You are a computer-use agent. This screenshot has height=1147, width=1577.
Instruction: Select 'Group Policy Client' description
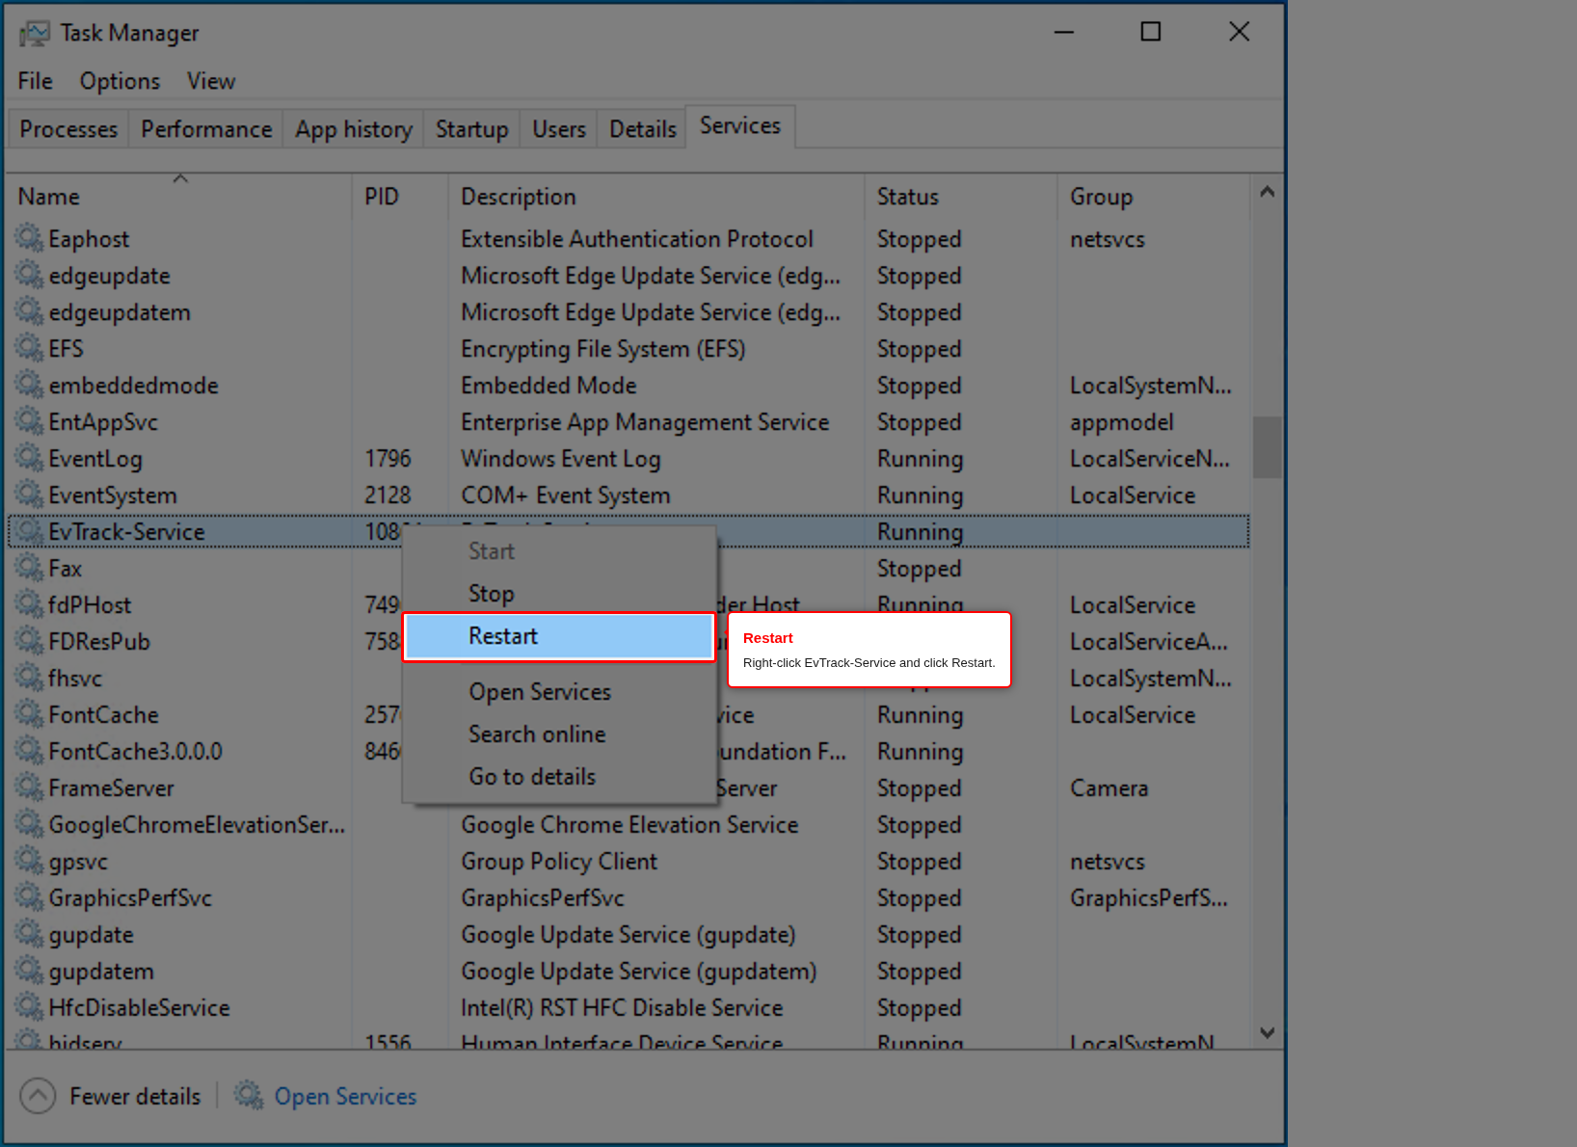[559, 862]
